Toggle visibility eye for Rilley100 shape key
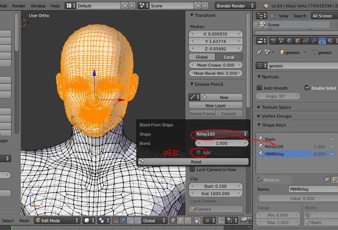The height and width of the screenshot is (230, 338). point(332,146)
